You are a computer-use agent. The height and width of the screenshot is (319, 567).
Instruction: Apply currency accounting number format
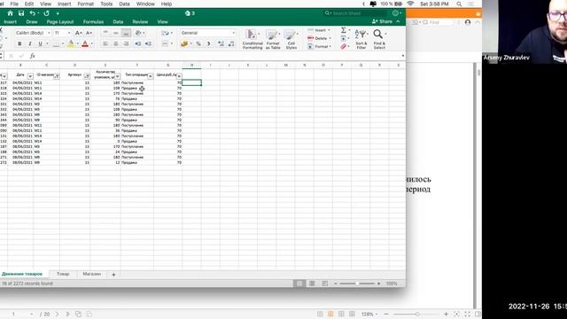click(x=184, y=43)
